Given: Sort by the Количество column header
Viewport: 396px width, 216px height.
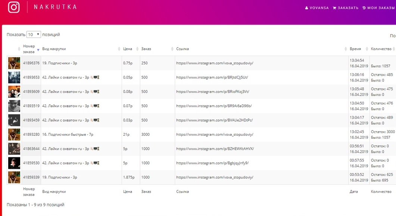Looking at the screenshot, I should (x=381, y=49).
